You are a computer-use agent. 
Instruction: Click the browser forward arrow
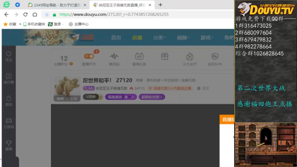[x=16, y=14]
